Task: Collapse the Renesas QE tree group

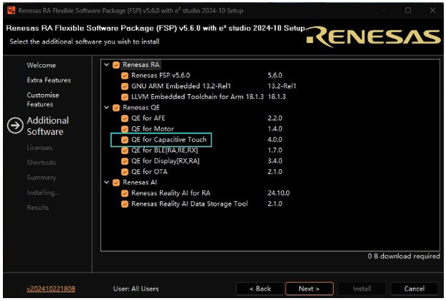Action: coord(107,108)
